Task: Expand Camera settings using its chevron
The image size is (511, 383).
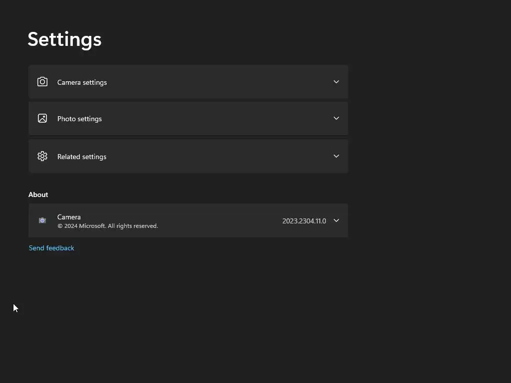Action: point(336,82)
